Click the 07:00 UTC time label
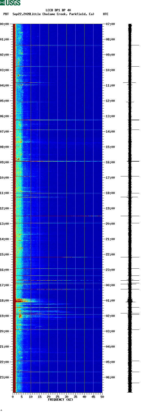The height and width of the screenshot is (413, 141). [110, 24]
